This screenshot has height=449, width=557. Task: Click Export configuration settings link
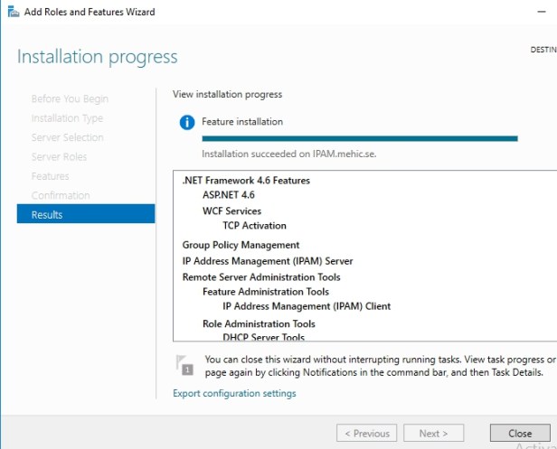(233, 393)
